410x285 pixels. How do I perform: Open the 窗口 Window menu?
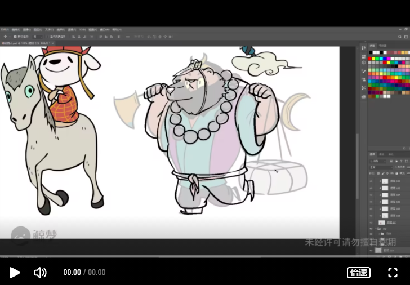[105, 29]
